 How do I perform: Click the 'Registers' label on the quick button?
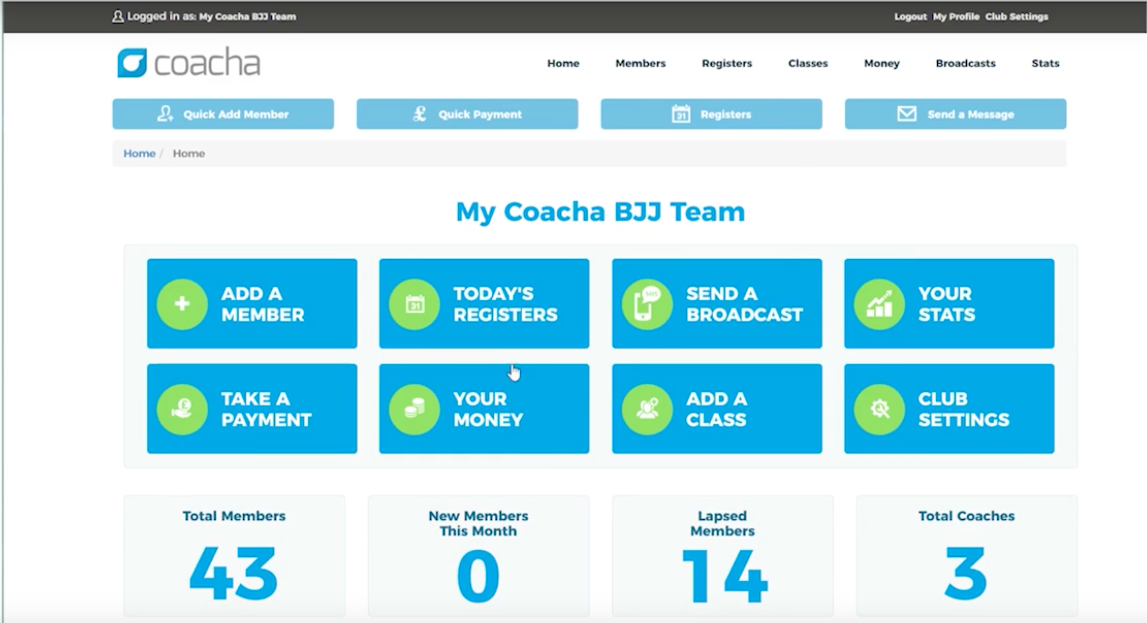click(726, 114)
